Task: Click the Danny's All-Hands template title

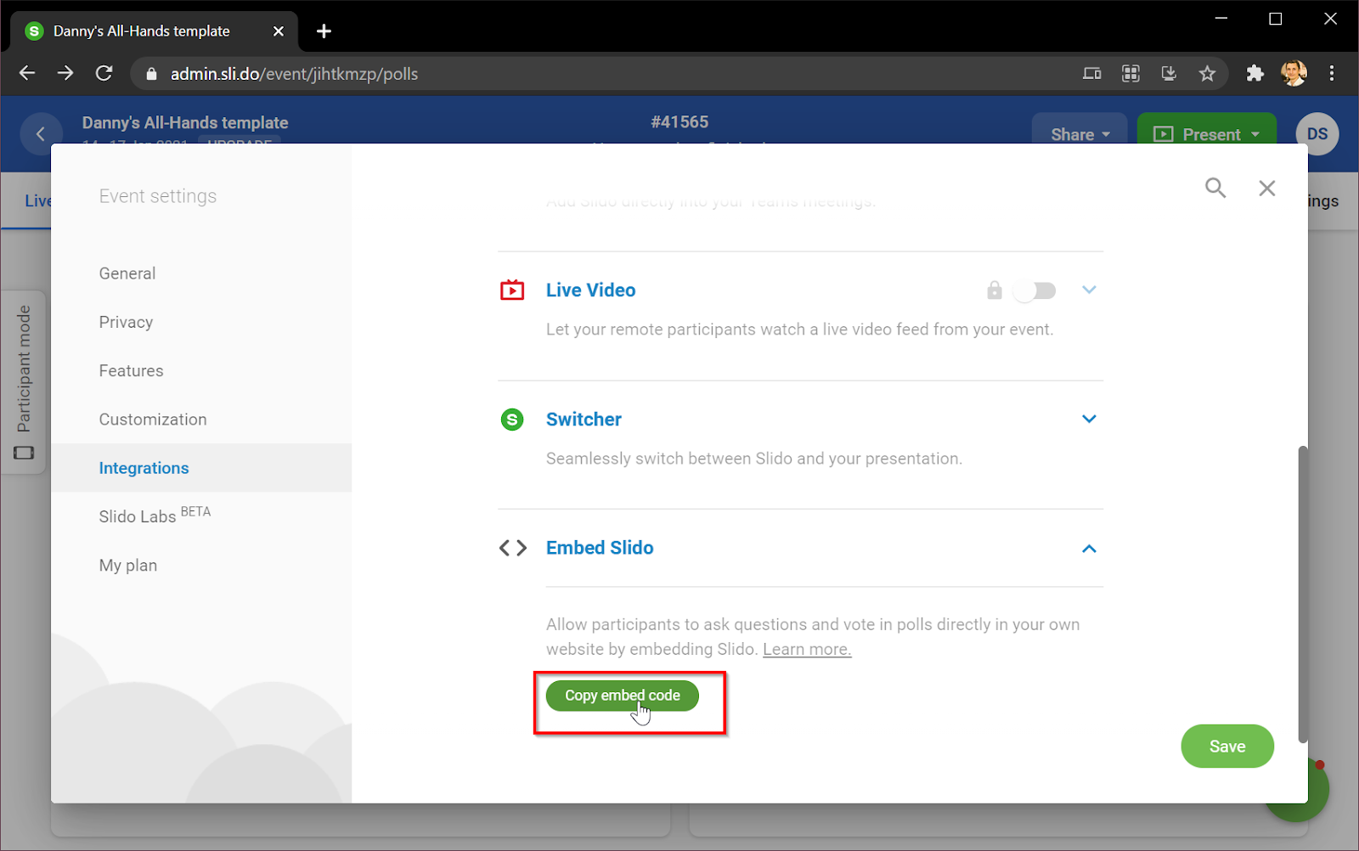Action: [x=185, y=122]
